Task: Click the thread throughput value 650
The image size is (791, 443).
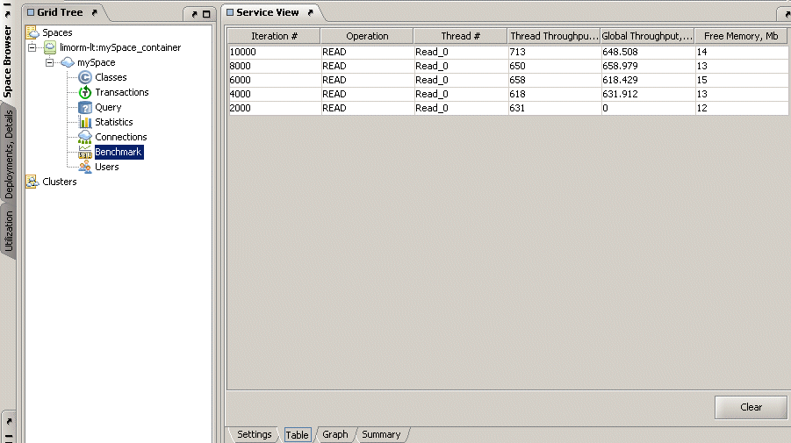Action: 554,66
